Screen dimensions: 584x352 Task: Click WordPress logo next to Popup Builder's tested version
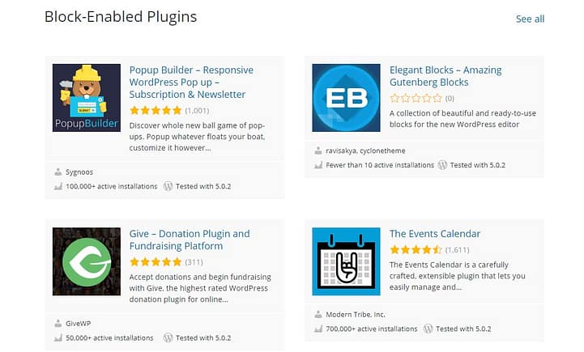coord(168,186)
